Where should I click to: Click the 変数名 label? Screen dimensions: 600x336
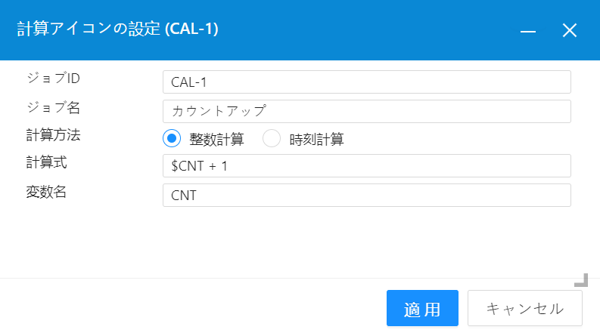coord(46,192)
